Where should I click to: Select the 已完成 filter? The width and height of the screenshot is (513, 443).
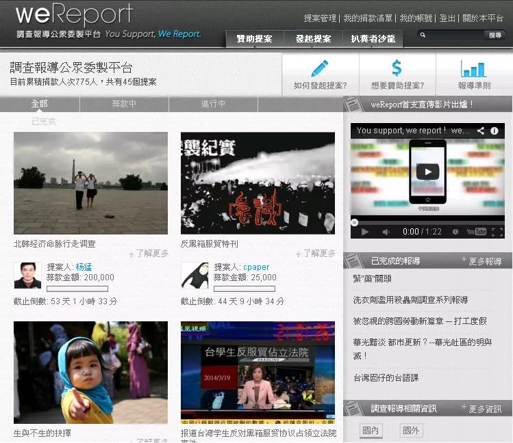click(44, 122)
